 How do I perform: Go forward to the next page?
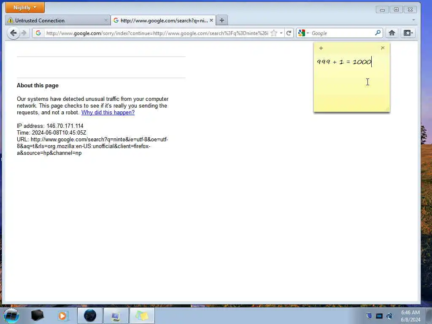coord(24,33)
